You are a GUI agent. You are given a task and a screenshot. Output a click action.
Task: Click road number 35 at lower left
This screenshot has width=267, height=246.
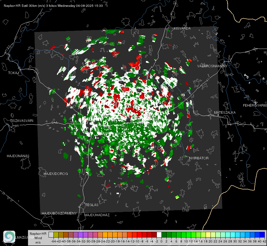[x=4, y=193]
